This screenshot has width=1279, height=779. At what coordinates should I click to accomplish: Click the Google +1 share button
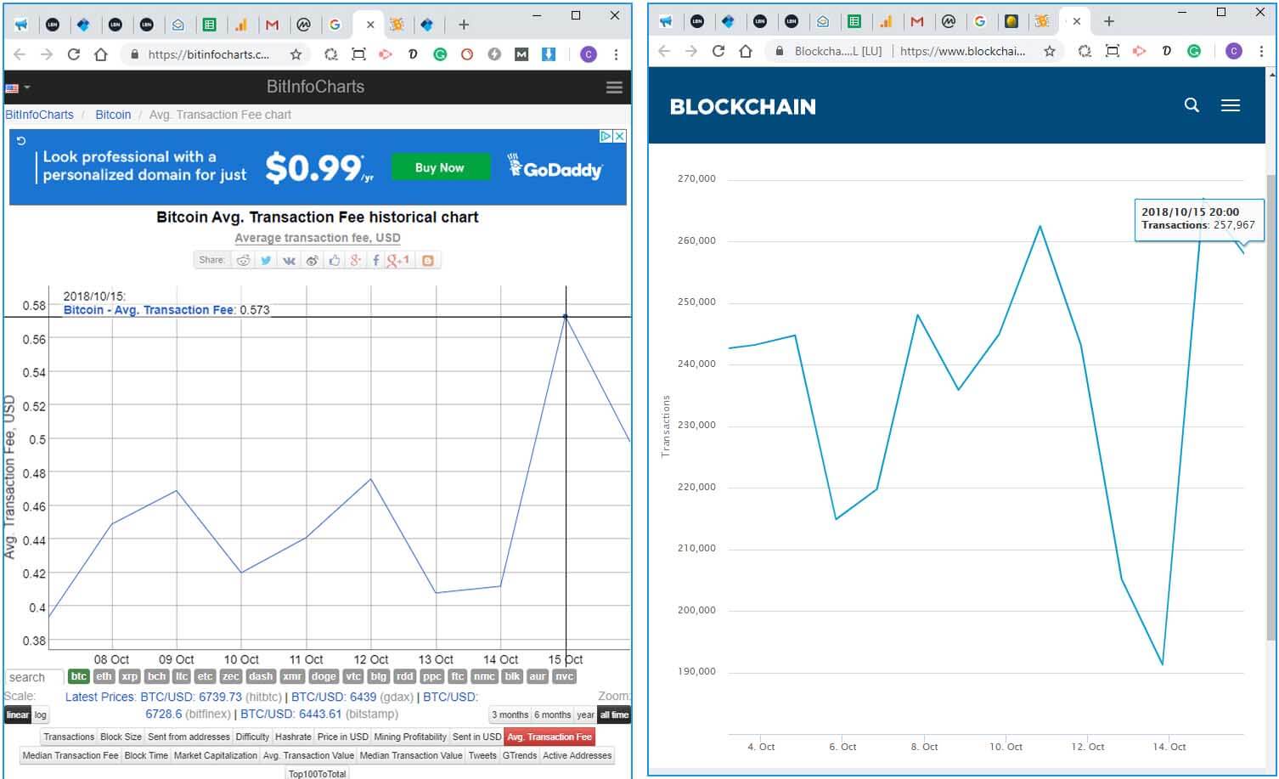(x=398, y=261)
